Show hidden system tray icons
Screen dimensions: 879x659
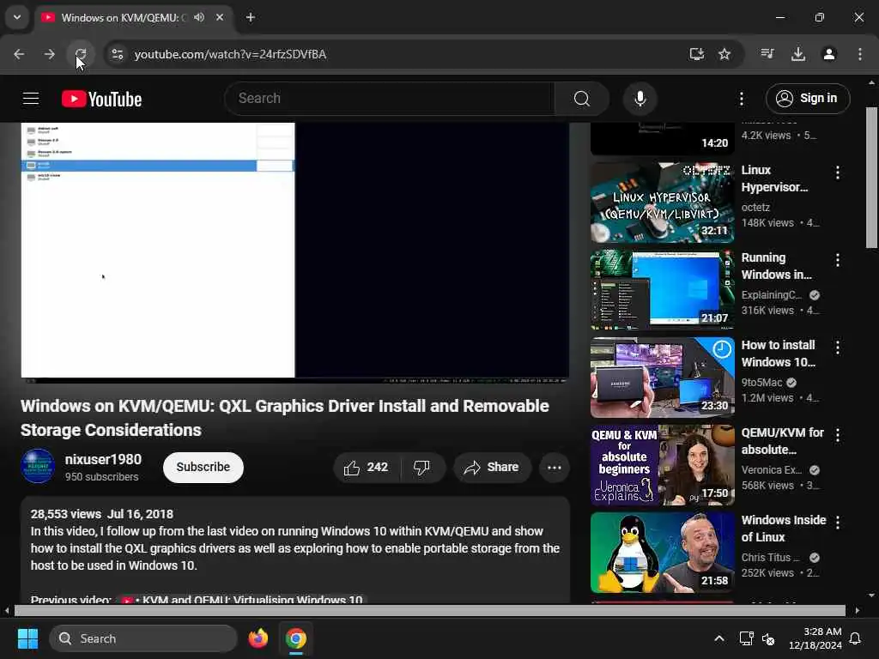click(x=719, y=638)
